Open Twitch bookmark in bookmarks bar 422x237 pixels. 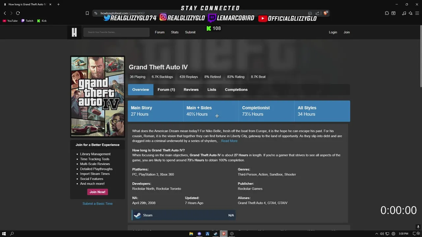click(x=27, y=21)
